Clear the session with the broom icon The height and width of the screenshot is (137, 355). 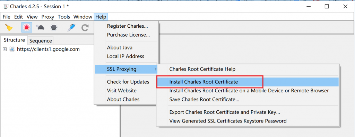[x=9, y=28]
